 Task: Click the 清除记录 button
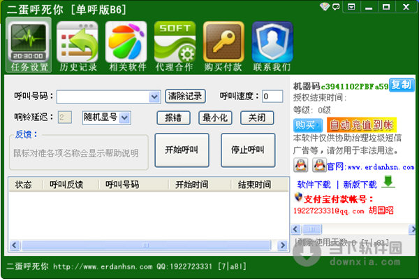(185, 96)
